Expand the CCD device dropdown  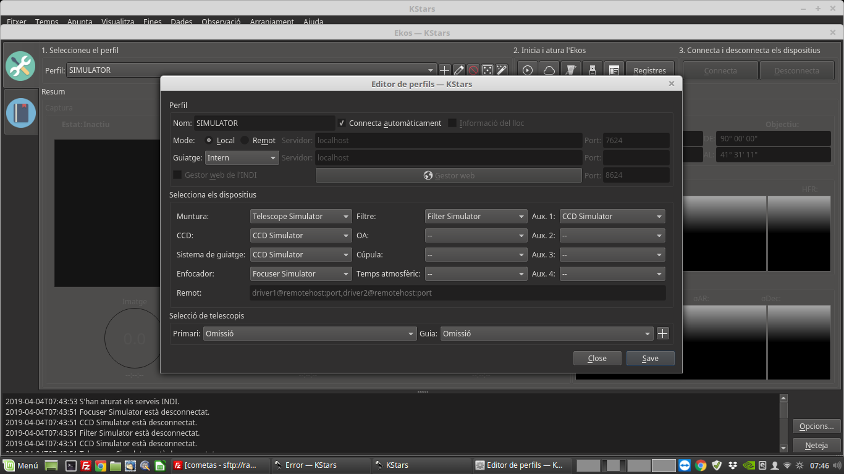[301, 235]
